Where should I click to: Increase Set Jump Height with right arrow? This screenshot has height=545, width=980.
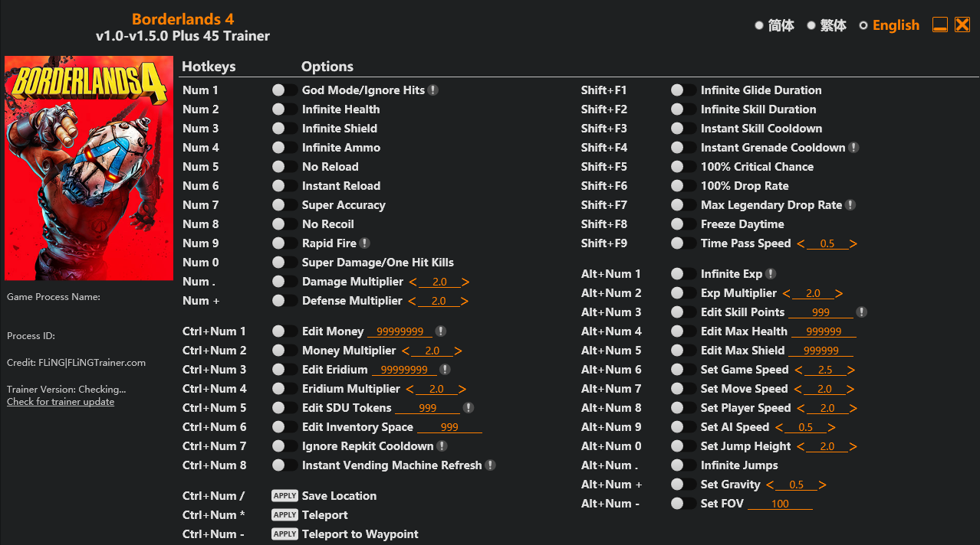(853, 446)
